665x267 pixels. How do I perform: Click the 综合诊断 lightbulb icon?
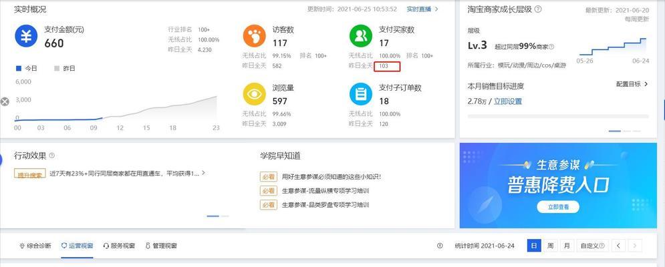coord(22,246)
